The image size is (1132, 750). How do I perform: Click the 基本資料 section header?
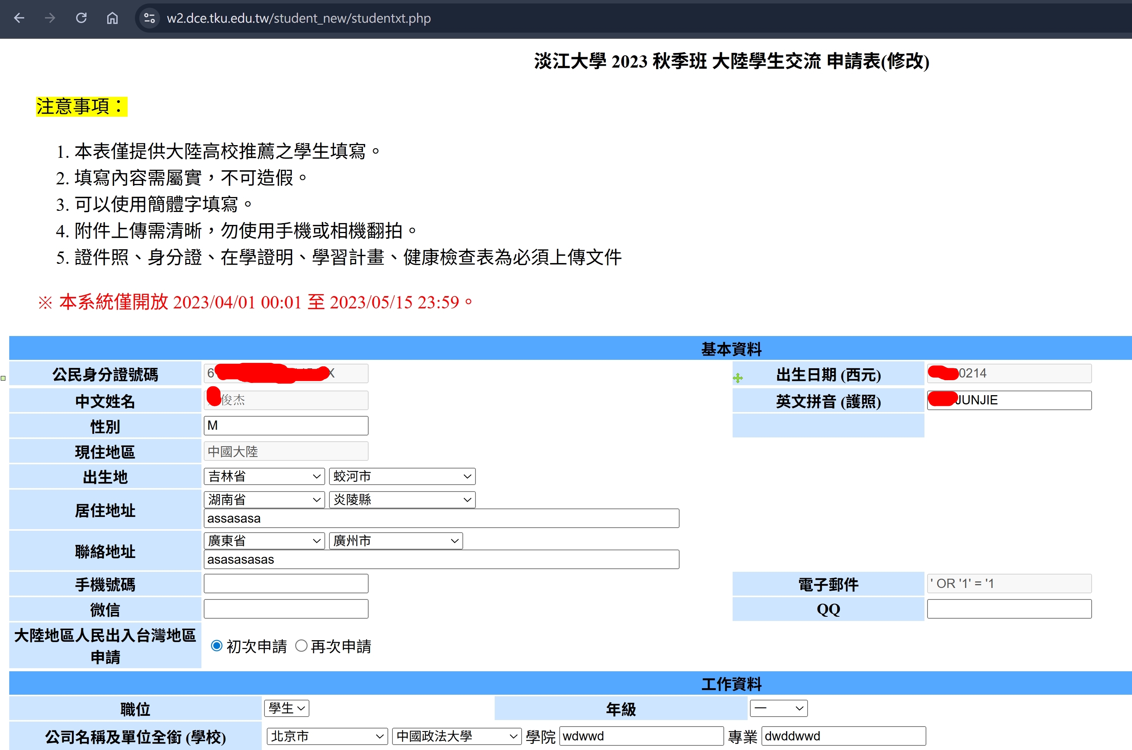pyautogui.click(x=731, y=349)
